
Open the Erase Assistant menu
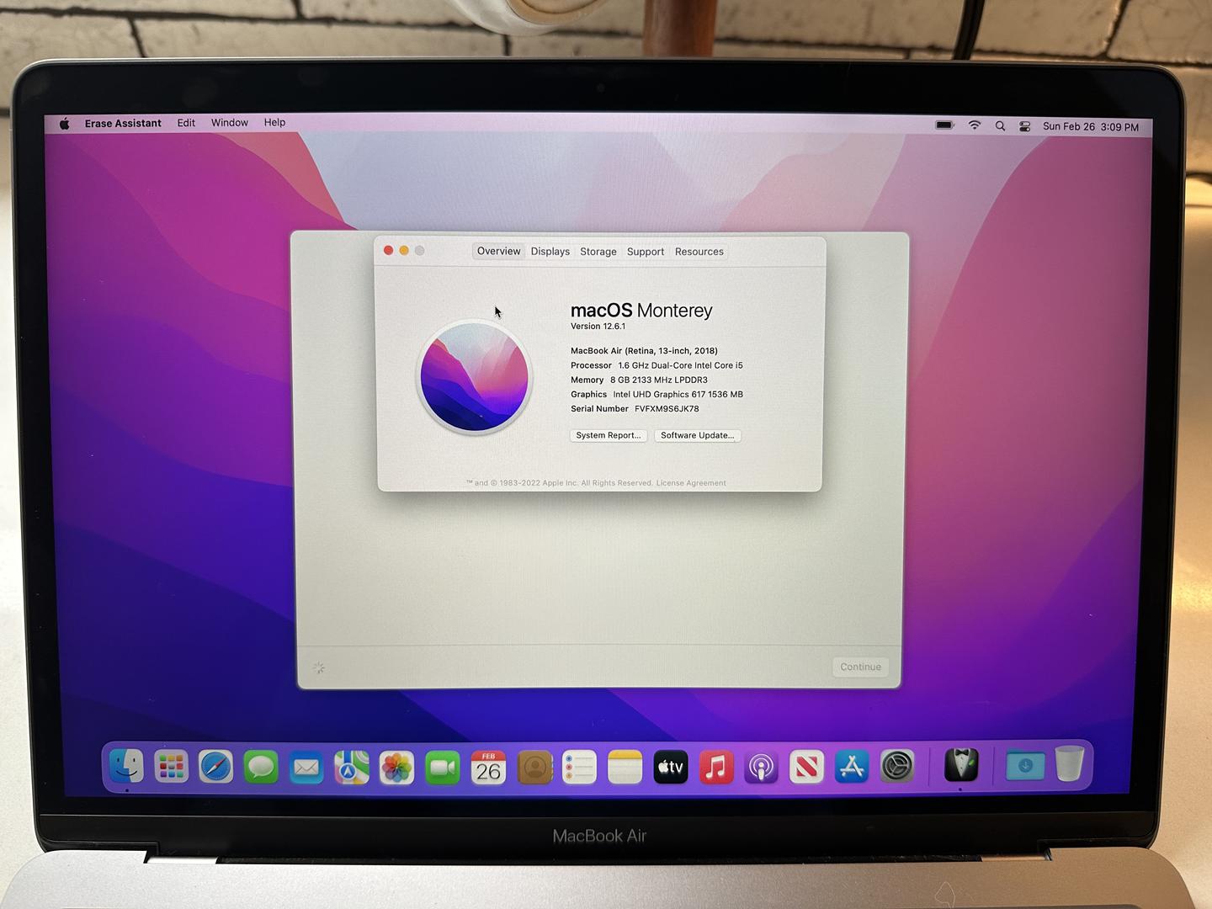[123, 123]
